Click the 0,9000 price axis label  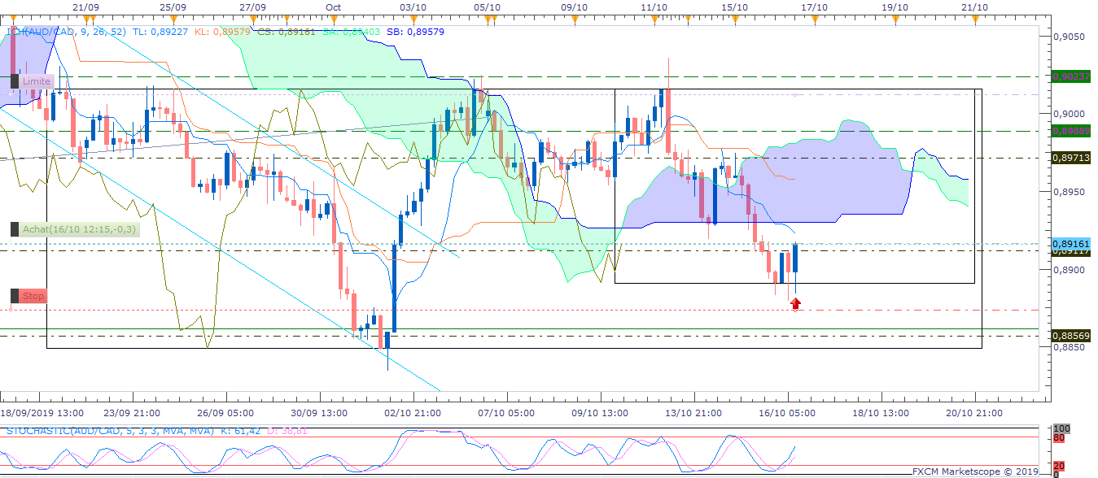pos(1068,114)
